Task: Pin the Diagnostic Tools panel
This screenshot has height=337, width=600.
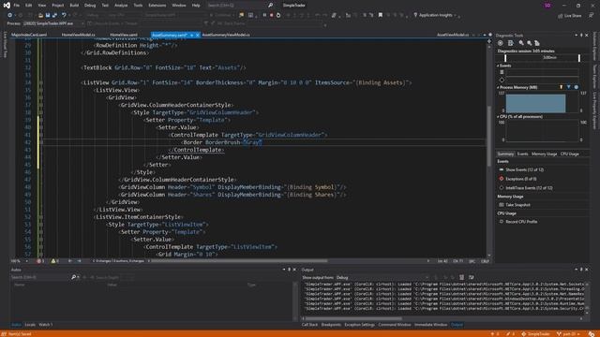Action: (x=581, y=36)
